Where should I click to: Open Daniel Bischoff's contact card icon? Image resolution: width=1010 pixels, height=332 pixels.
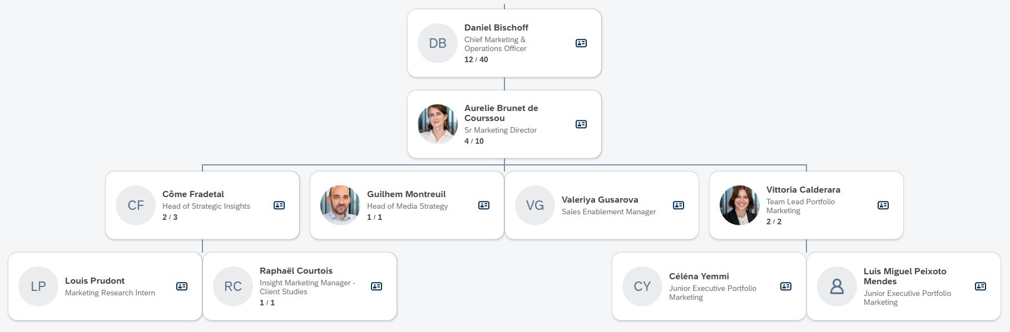[581, 43]
